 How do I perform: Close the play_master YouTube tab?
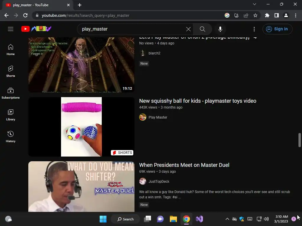tap(68, 5)
